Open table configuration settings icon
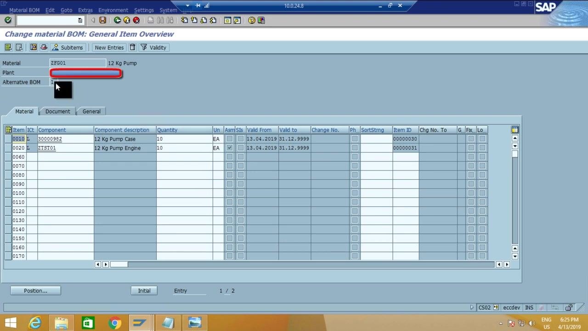 (x=515, y=130)
